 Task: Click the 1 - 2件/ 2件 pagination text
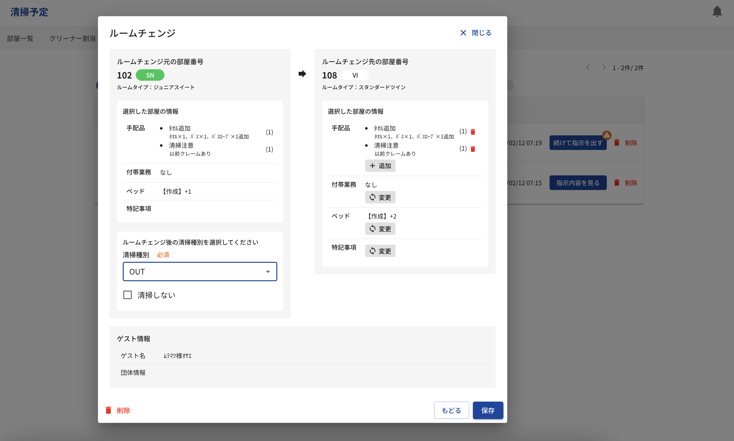[628, 68]
